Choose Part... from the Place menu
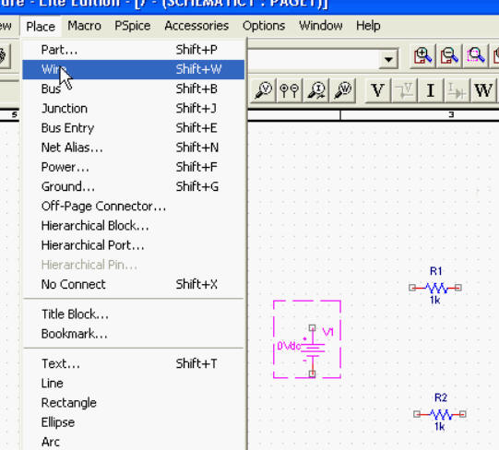This screenshot has height=450, width=499. pos(134,50)
